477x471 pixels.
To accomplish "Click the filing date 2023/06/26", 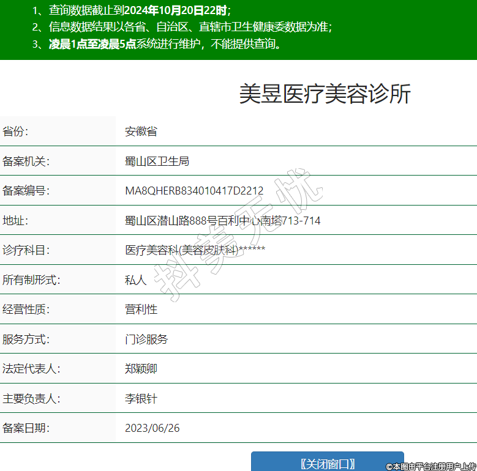I will click(152, 428).
